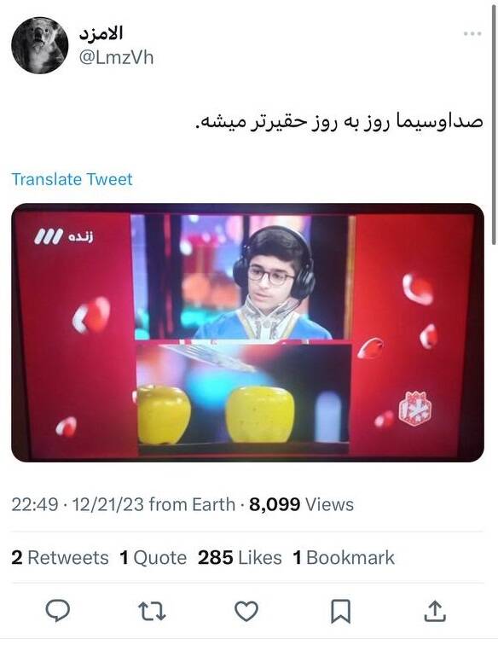
Task: Open the three-dot more options menu
Action: coord(472,34)
